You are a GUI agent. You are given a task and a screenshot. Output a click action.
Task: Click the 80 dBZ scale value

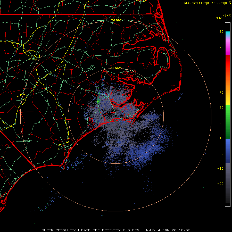click(221, 32)
